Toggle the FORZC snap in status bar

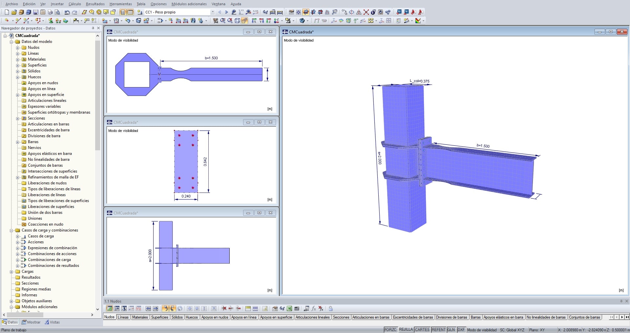[x=390, y=330]
